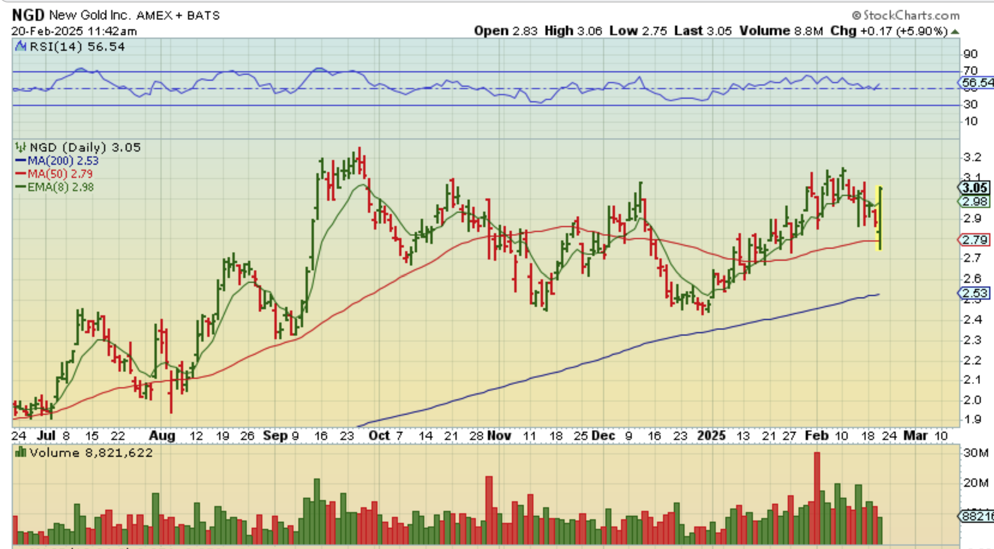Screen dimensions: 994x549
Task: Click the Feb label on date axis
Action: 816,436
